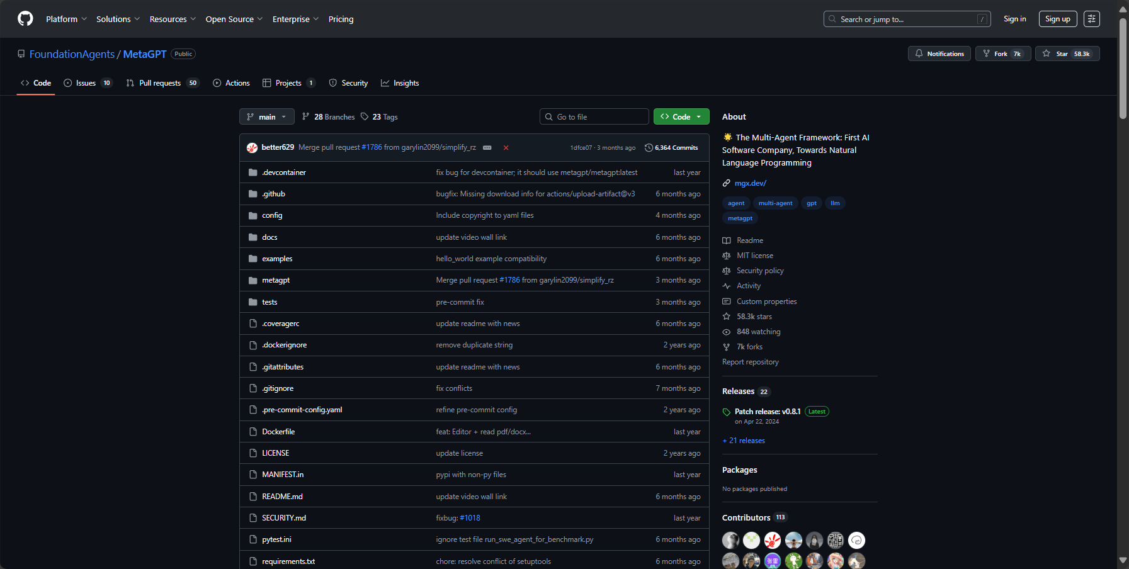Image resolution: width=1129 pixels, height=569 pixels.
Task: Open the GitHub home logo
Action: (25, 19)
